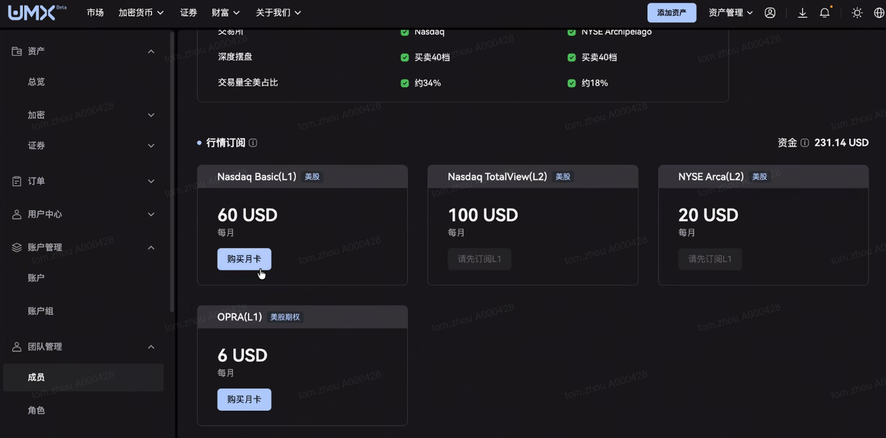The height and width of the screenshot is (438, 886).
Task: Open the user profile icon
Action: click(770, 12)
